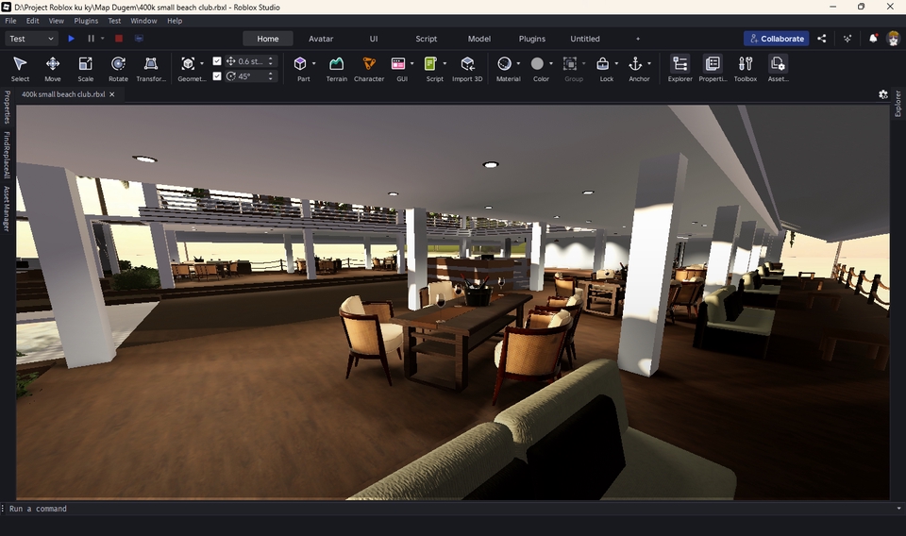Open the Import 3D tool
Image resolution: width=906 pixels, height=536 pixels.
click(467, 68)
